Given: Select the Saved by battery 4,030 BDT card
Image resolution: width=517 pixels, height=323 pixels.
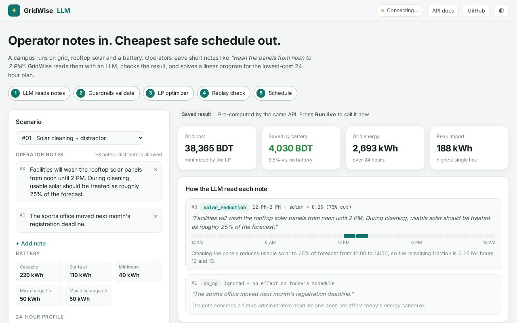Looking at the screenshot, I should click(301, 148).
